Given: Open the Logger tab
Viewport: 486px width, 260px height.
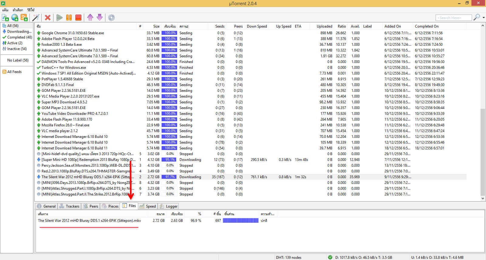Looking at the screenshot, I should point(169,206).
